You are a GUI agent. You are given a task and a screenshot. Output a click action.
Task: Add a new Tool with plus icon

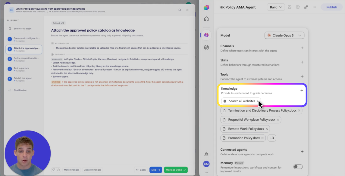[x=302, y=76]
